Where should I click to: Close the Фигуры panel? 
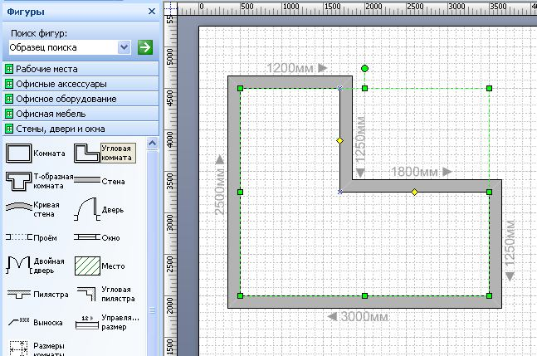pos(152,12)
